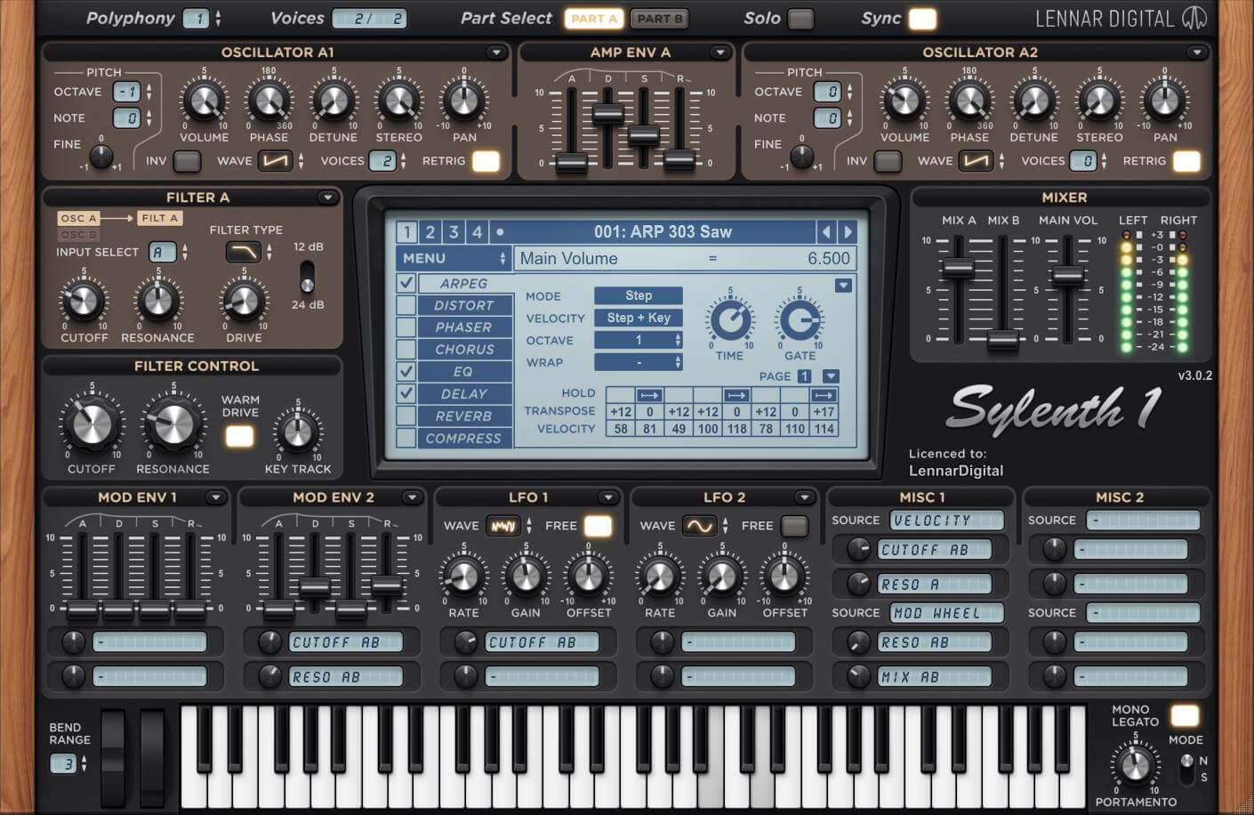The image size is (1254, 815).
Task: Switch to the PART B tab
Action: coord(659,18)
